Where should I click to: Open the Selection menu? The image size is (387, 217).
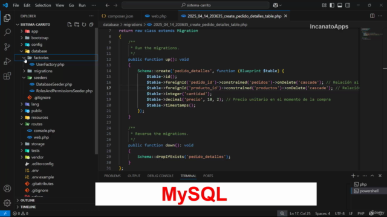(x=43, y=5)
